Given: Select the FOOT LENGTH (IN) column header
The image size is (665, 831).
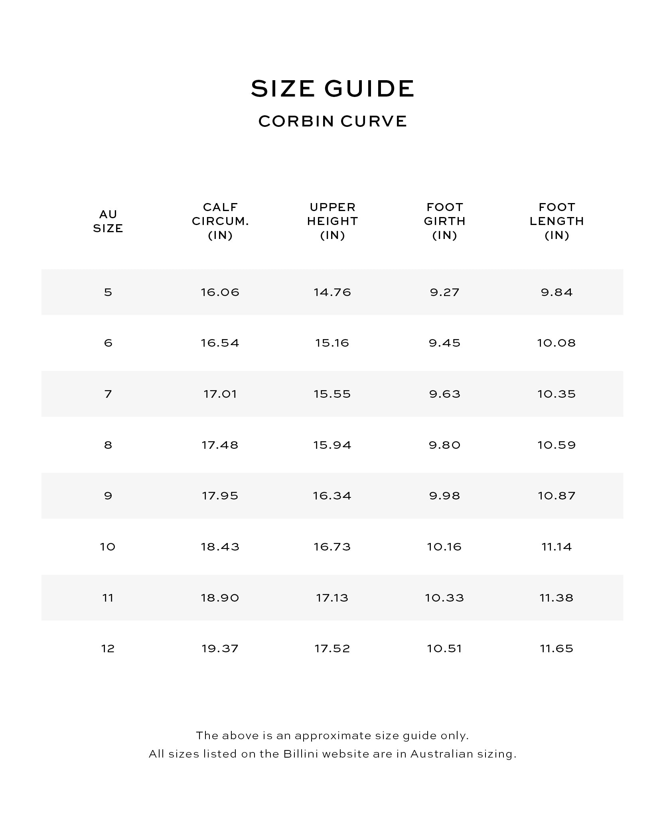Looking at the screenshot, I should [556, 221].
